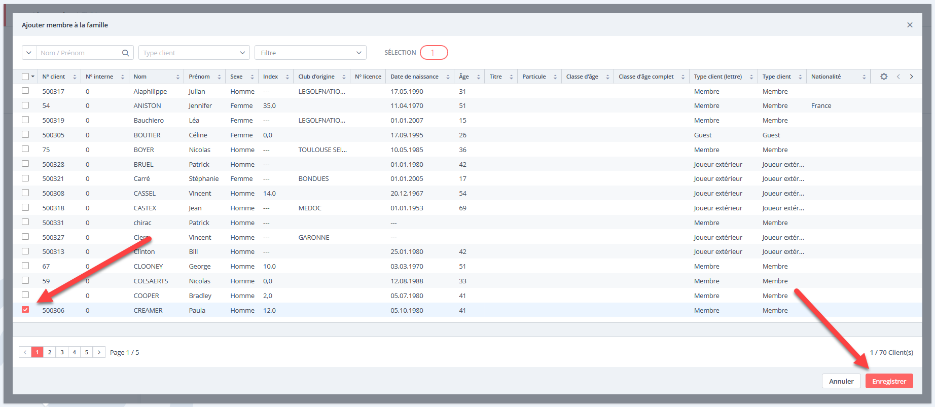This screenshot has width=935, height=407.
Task: Click the birth date 20.12.1967
Action: pyautogui.click(x=407, y=193)
